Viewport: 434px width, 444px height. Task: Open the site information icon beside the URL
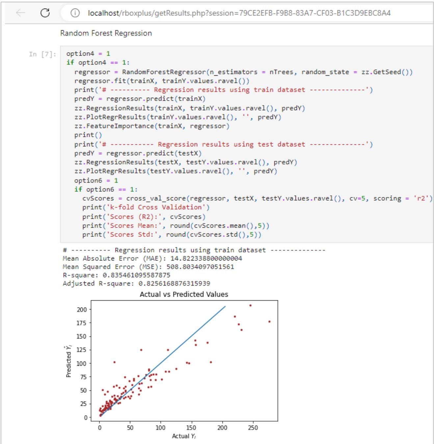[x=75, y=13]
